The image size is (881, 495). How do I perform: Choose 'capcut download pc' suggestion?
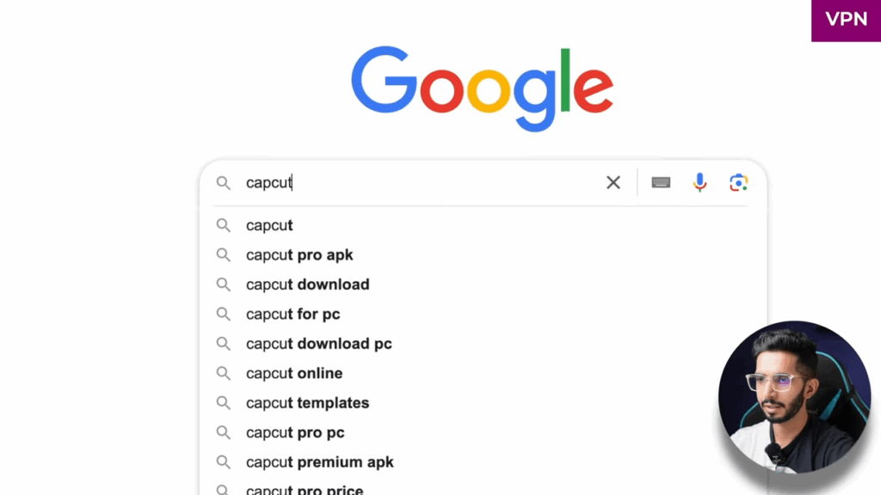318,344
